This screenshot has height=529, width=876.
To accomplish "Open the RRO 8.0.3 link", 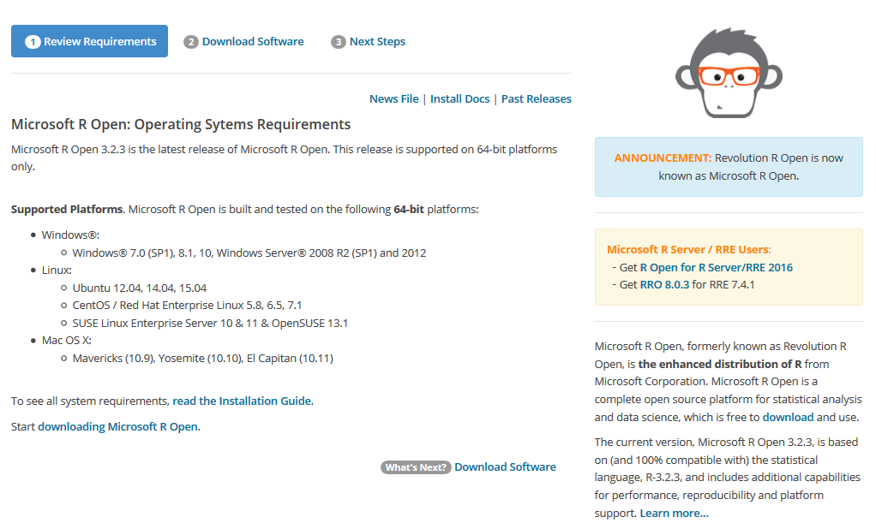I will pyautogui.click(x=665, y=284).
